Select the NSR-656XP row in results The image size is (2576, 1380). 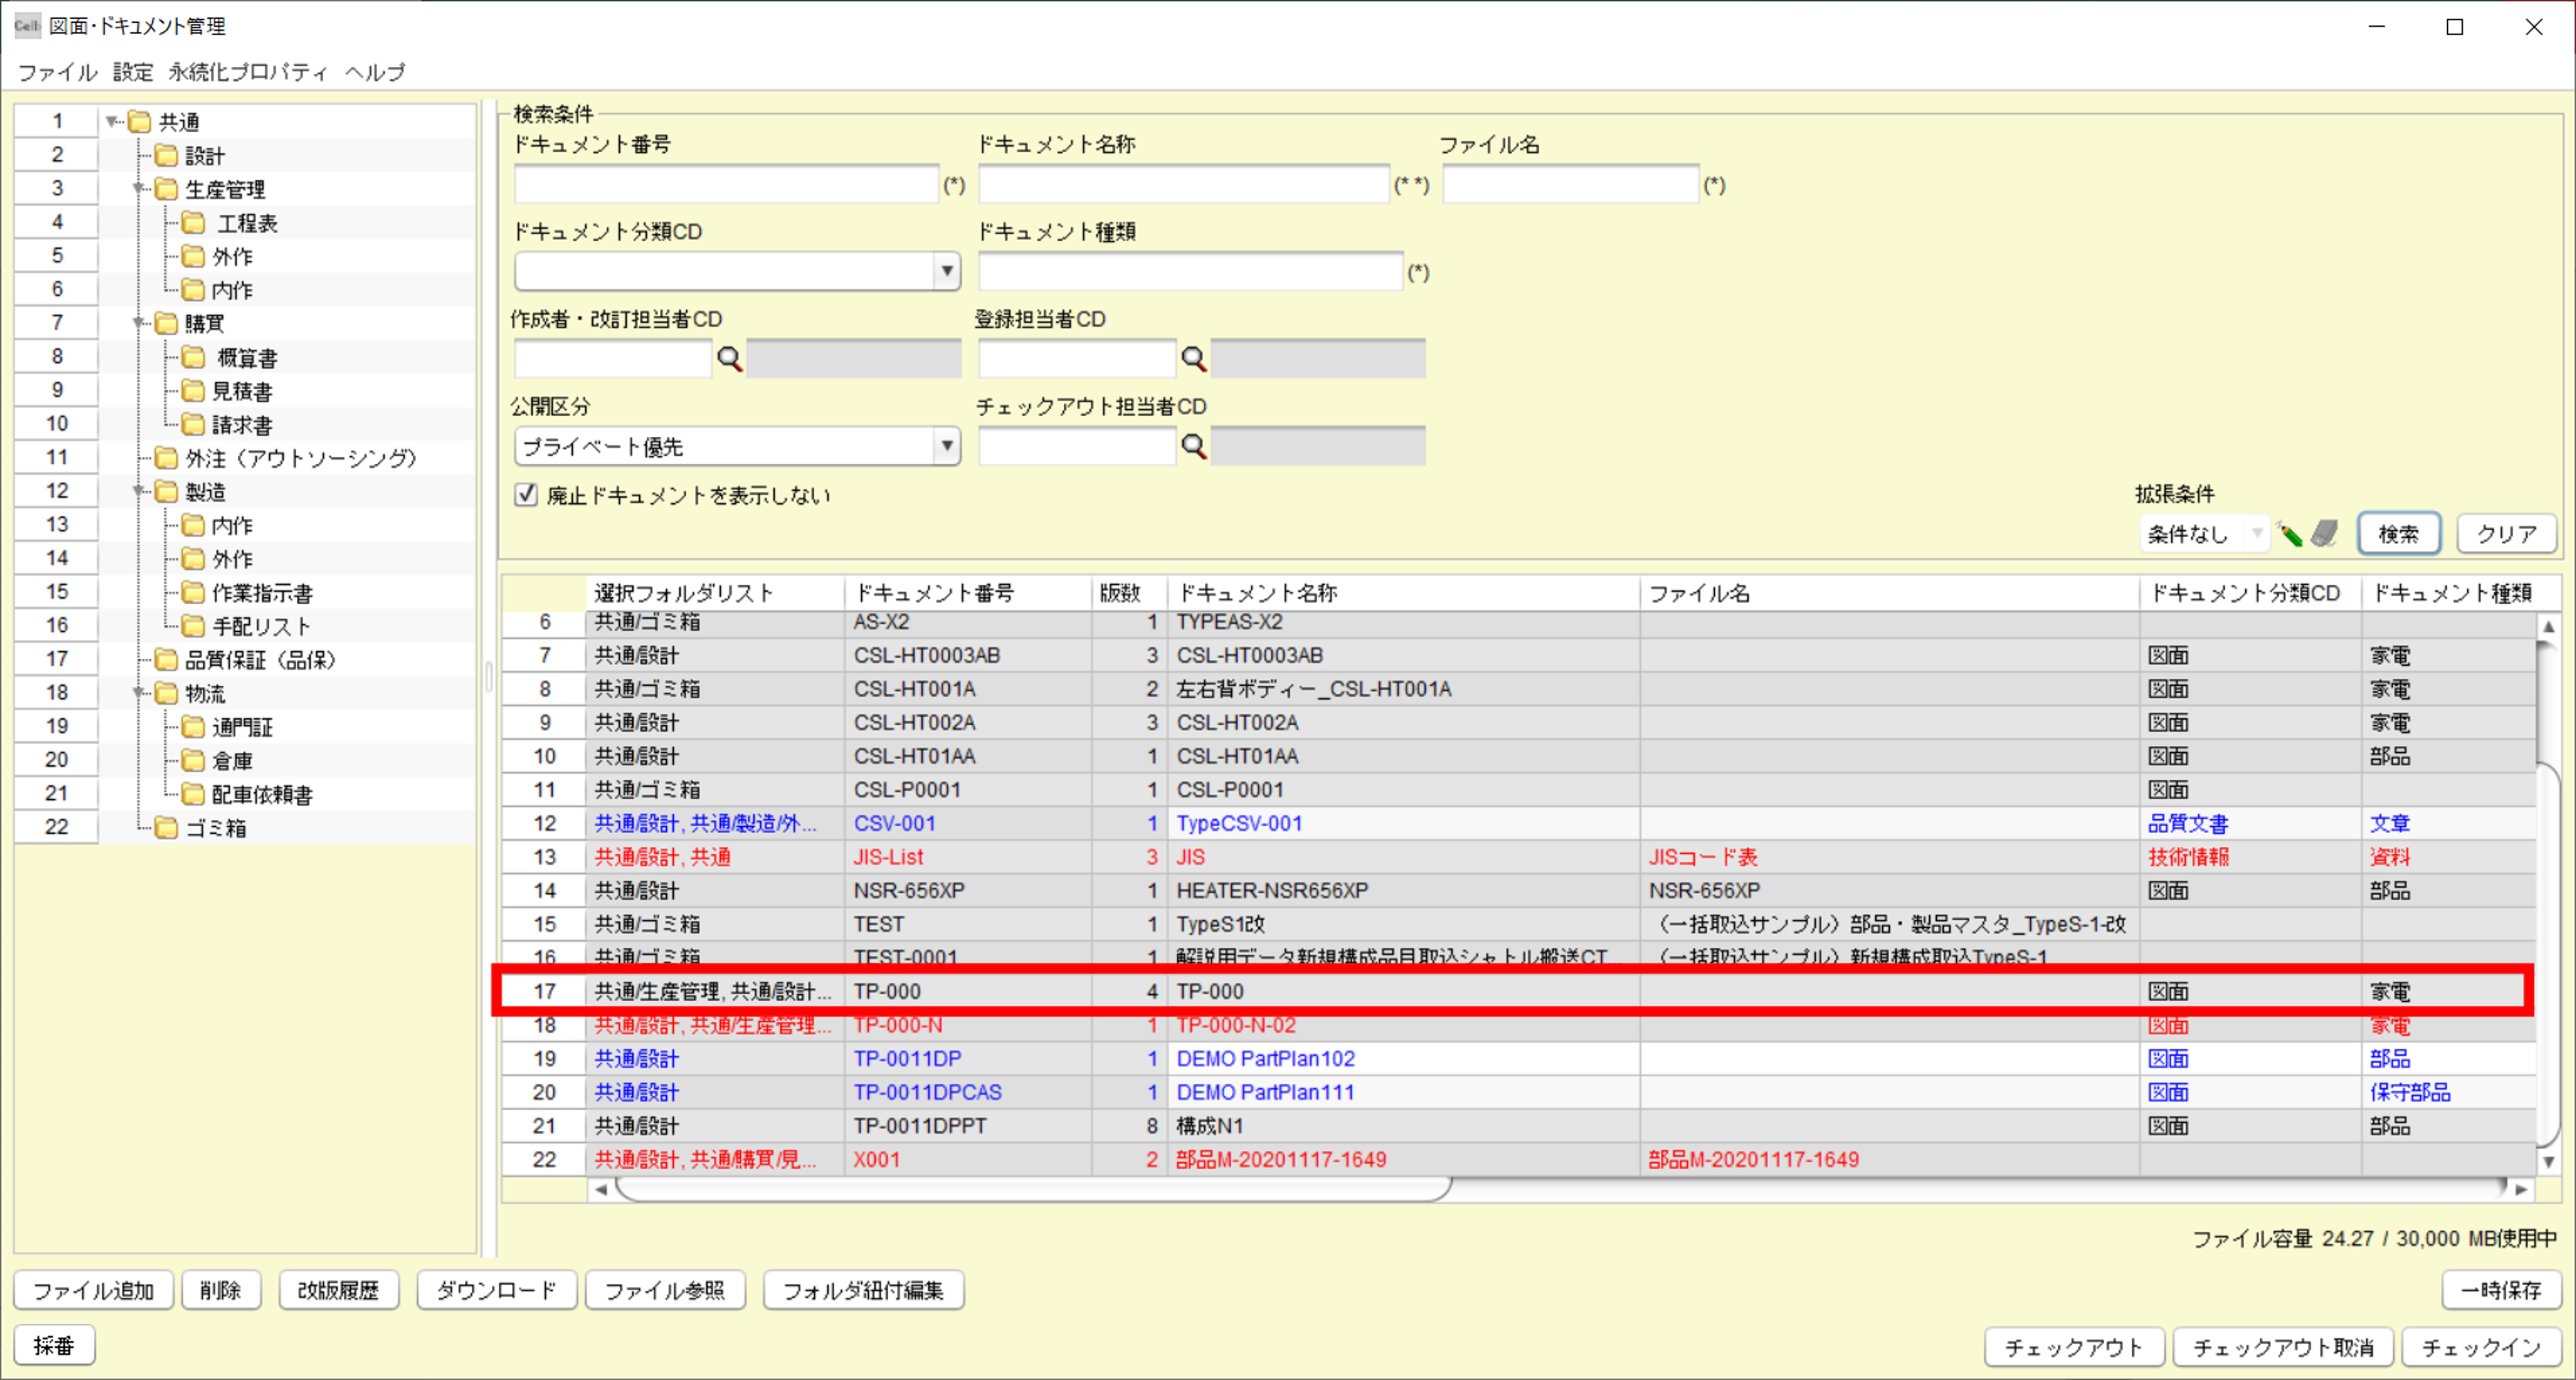(x=1518, y=891)
